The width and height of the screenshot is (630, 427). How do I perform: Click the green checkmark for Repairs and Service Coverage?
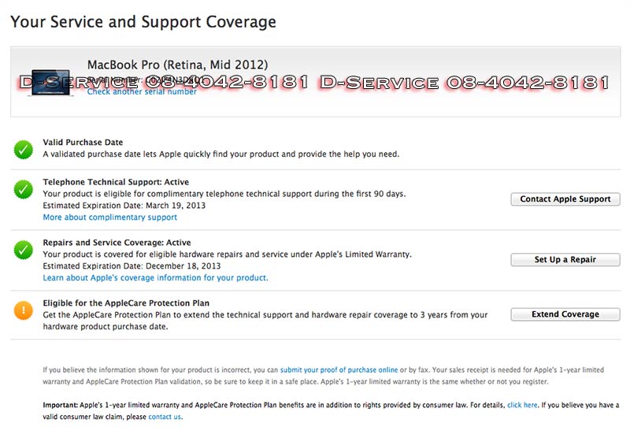[23, 250]
